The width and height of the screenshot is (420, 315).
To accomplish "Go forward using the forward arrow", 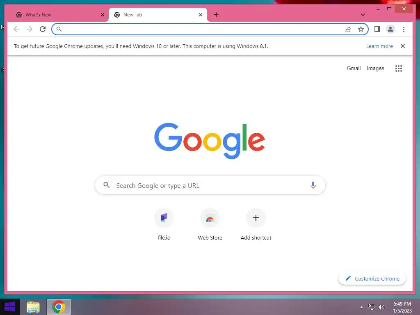I will coord(30,29).
